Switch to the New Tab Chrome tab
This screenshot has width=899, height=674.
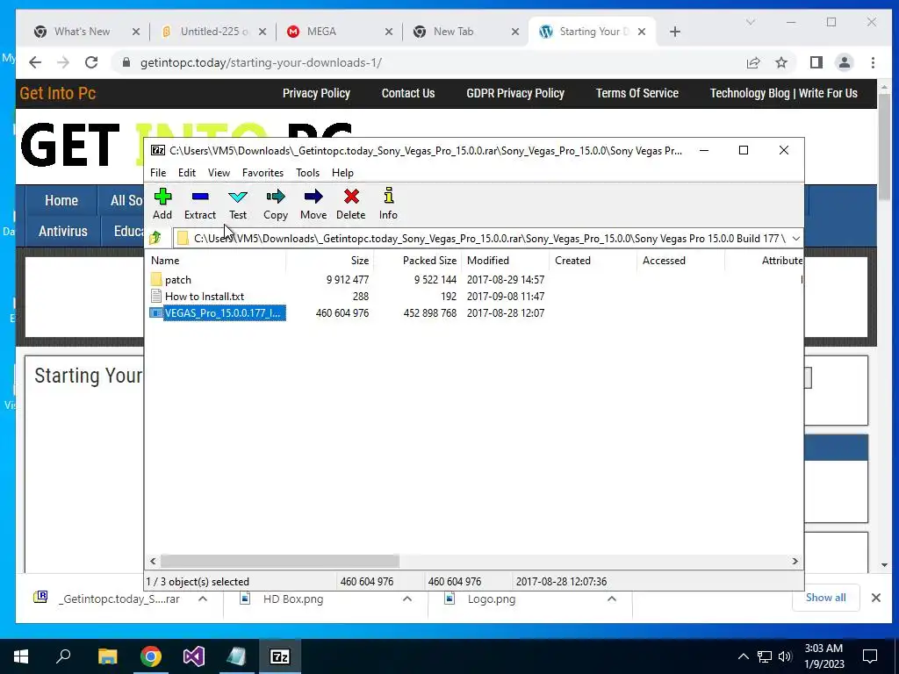[454, 32]
